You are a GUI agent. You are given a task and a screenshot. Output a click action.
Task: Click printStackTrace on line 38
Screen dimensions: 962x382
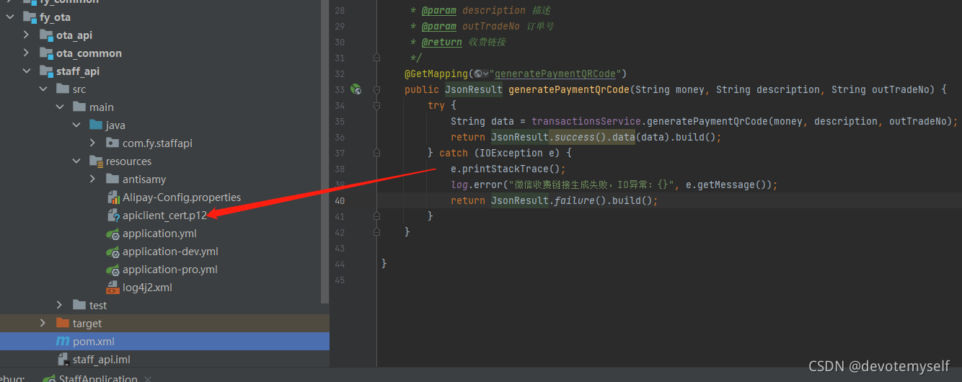(508, 169)
